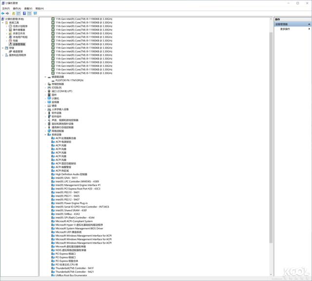Click the 计算机 computer icon in the device list
This screenshot has height=281, width=312.
point(49,98)
